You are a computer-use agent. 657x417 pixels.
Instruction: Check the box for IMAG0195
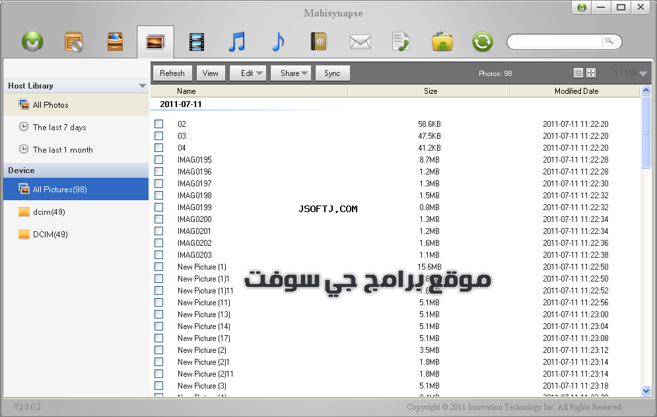click(159, 159)
